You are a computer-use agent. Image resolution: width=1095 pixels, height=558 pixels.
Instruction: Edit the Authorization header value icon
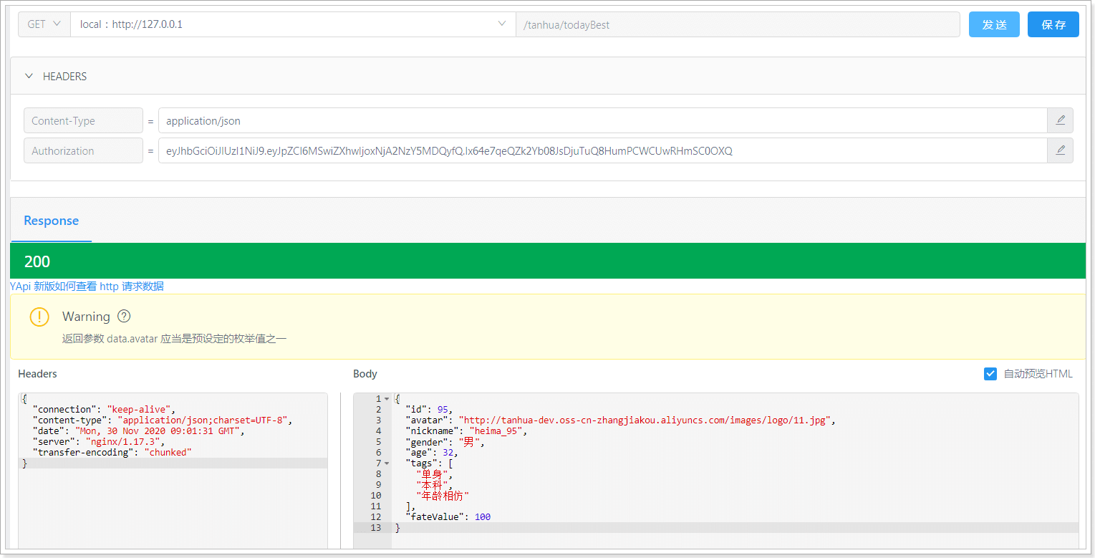1060,150
